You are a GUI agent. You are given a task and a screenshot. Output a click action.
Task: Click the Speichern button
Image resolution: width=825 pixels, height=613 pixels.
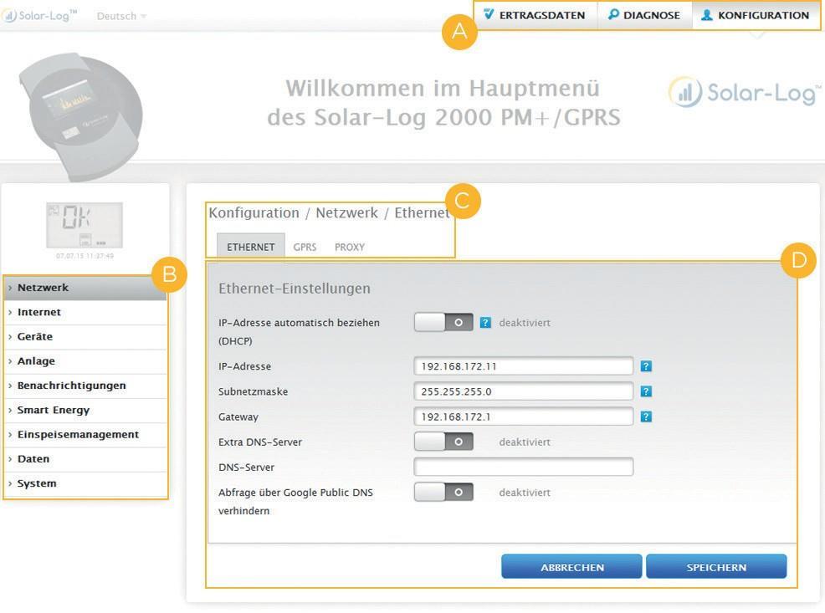(x=716, y=567)
